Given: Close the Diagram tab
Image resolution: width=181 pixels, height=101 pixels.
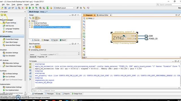Looking at the screenshot, I should [x=94, y=15].
